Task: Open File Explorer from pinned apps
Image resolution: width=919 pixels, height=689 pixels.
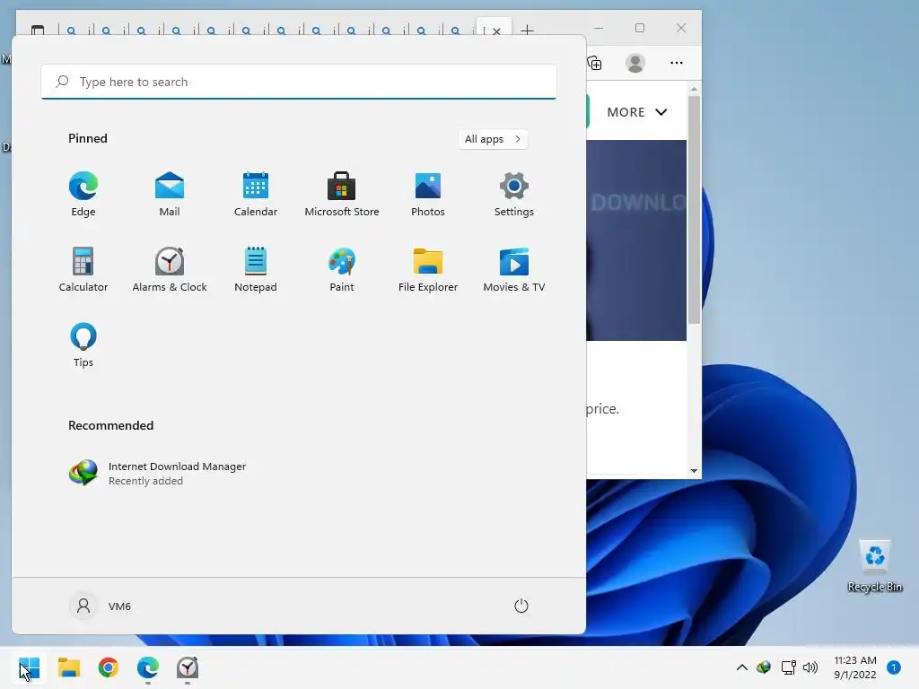Action: coord(428,269)
